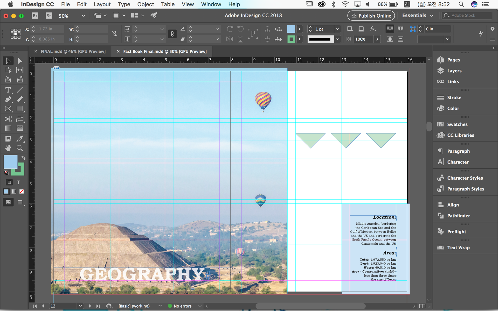This screenshot has height=311, width=498.
Task: Open the zoom level 50% dropdown
Action: (x=83, y=16)
